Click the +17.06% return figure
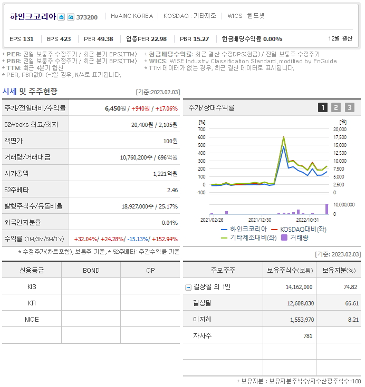365x387 pixels. tap(167, 108)
